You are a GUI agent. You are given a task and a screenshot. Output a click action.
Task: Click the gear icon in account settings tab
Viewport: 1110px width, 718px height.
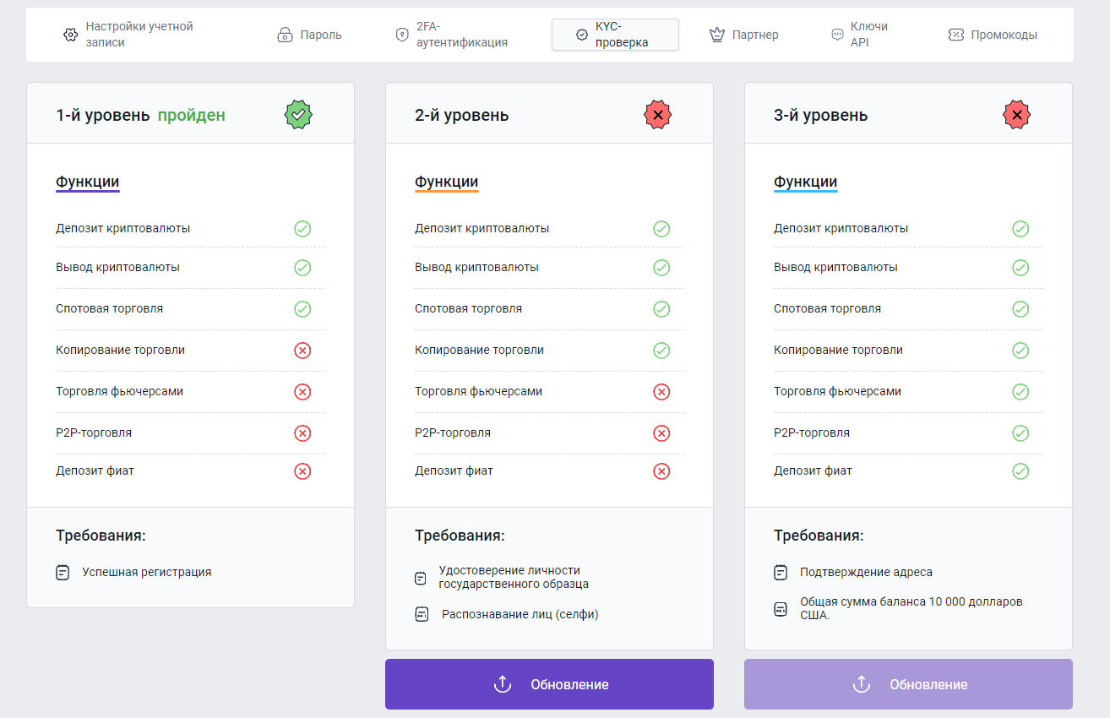tap(70, 35)
